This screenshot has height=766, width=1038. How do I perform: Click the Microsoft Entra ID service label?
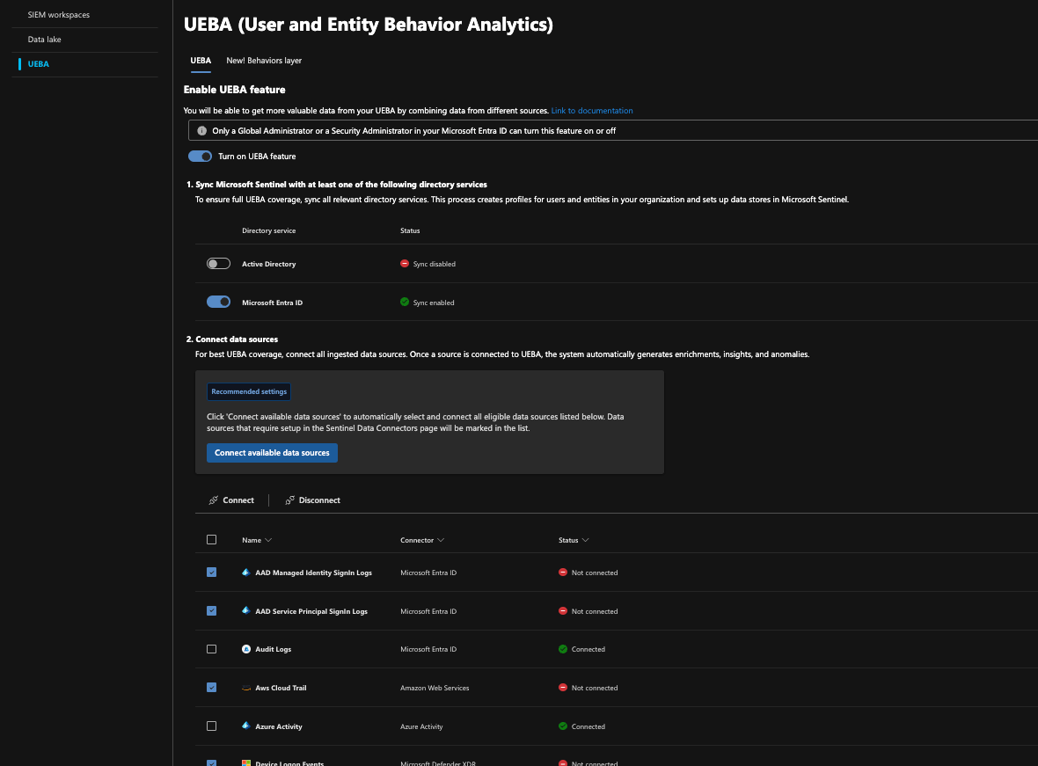click(x=272, y=303)
